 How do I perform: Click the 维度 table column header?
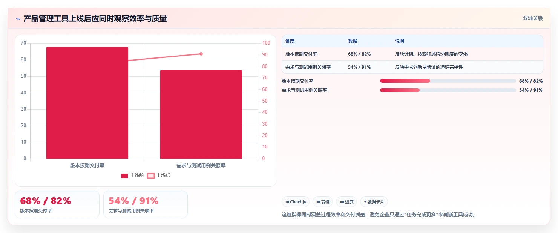(x=290, y=41)
